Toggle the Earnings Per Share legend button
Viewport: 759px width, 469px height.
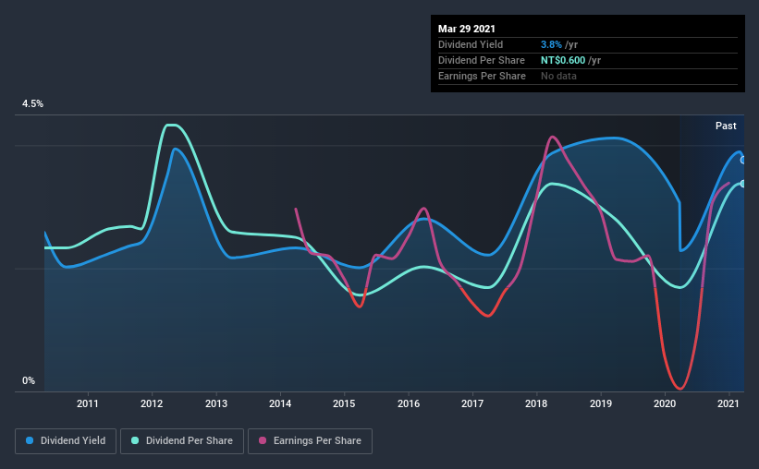[x=311, y=441]
